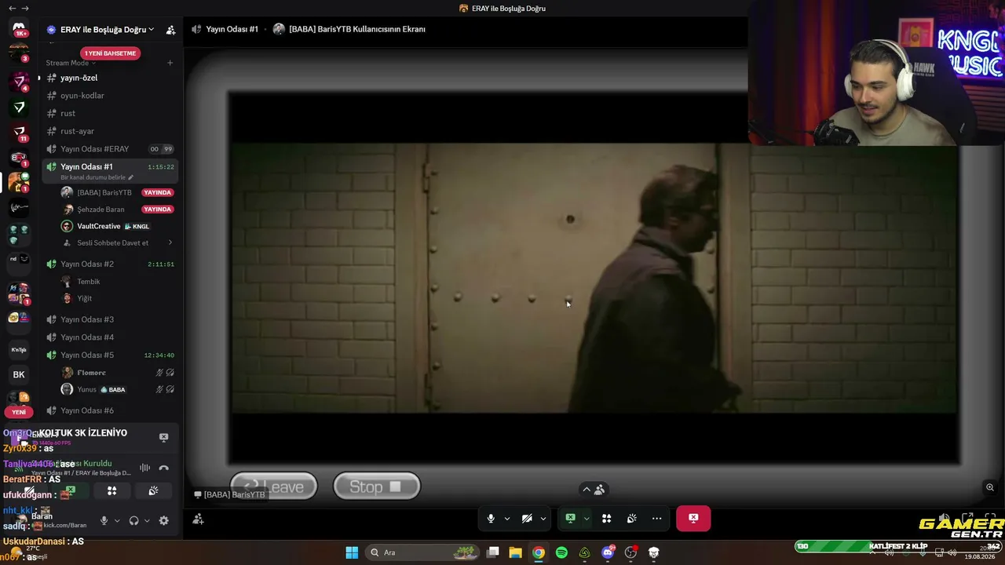Image resolution: width=1005 pixels, height=565 pixels.
Task: Open the Yayın Odası #6 voice channel
Action: point(109,410)
